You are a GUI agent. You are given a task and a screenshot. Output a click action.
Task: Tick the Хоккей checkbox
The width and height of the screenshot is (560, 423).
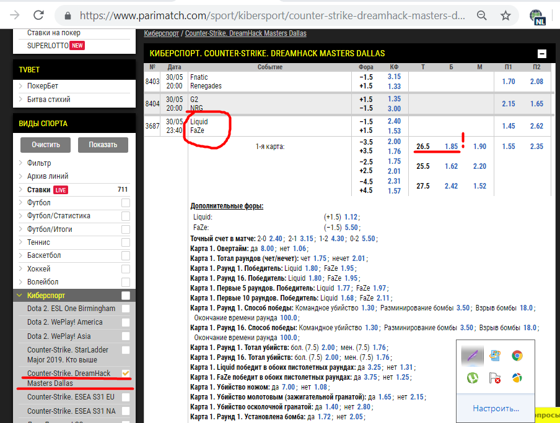coord(125,269)
